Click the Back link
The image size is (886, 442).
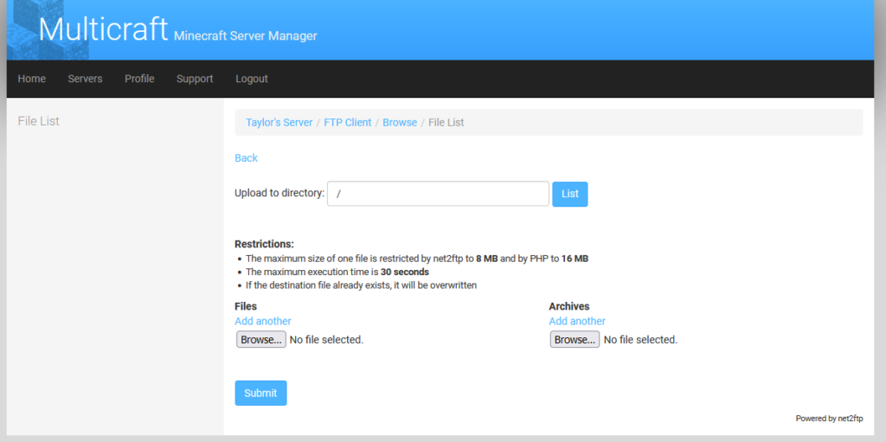tap(246, 158)
